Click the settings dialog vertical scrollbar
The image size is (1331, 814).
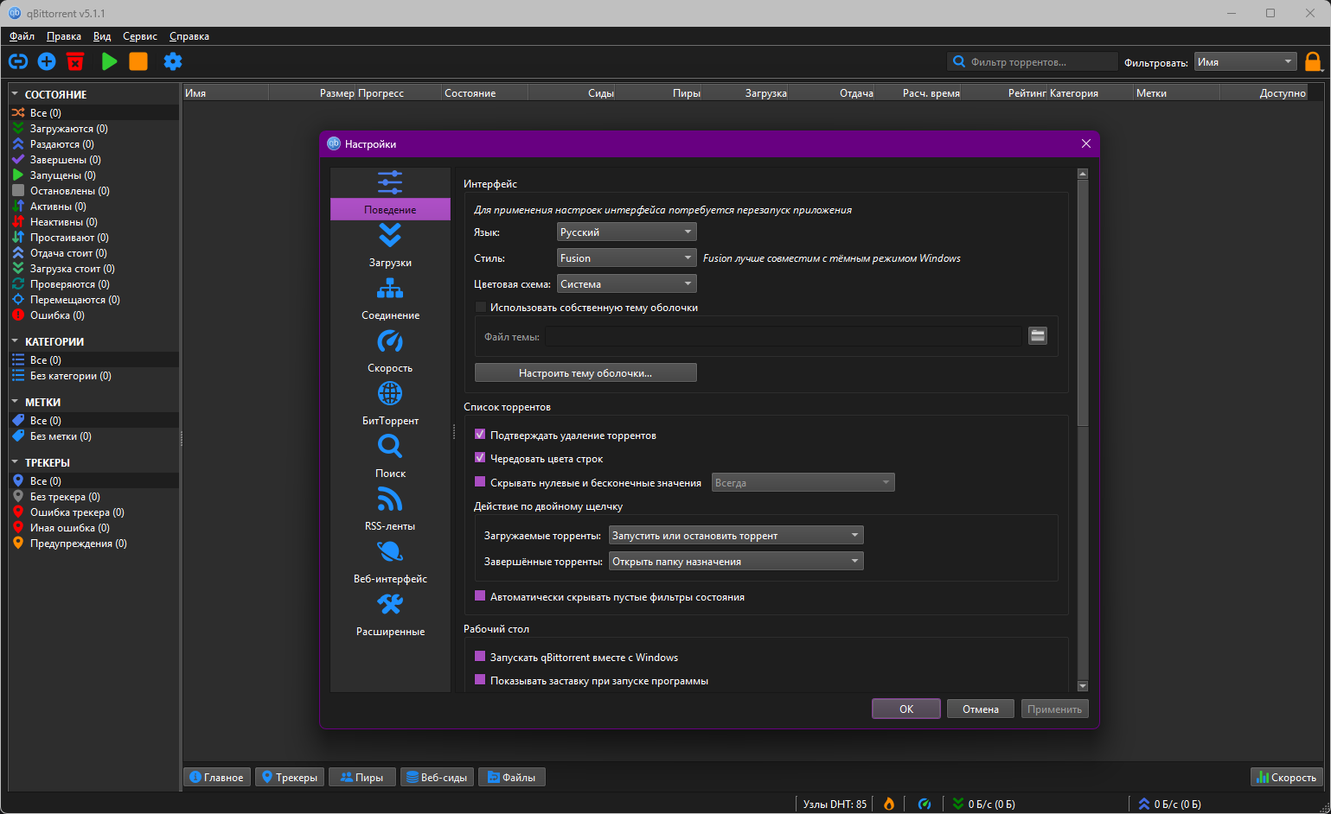[x=1083, y=429]
